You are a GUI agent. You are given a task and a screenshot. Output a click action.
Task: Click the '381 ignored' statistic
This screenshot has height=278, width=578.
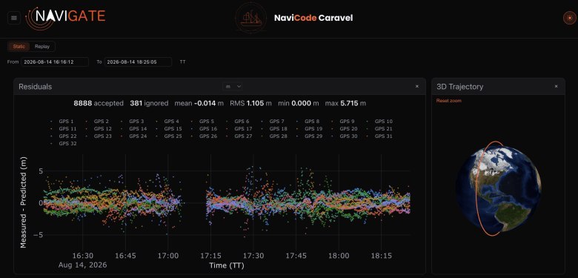click(149, 104)
